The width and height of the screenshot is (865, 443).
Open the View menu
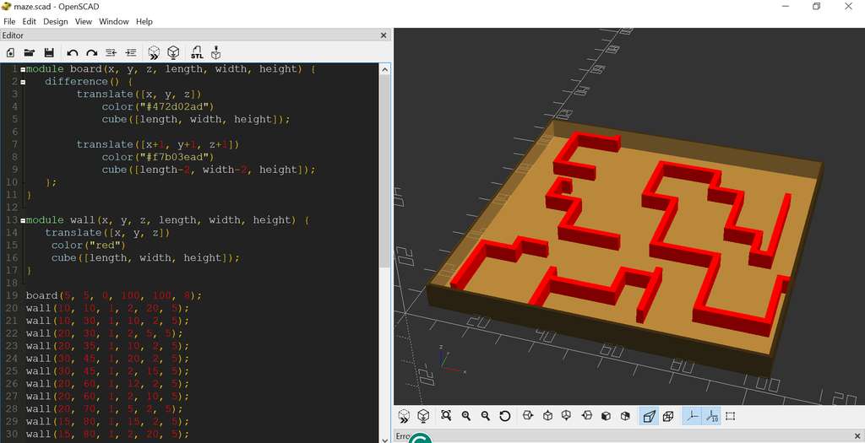click(84, 21)
